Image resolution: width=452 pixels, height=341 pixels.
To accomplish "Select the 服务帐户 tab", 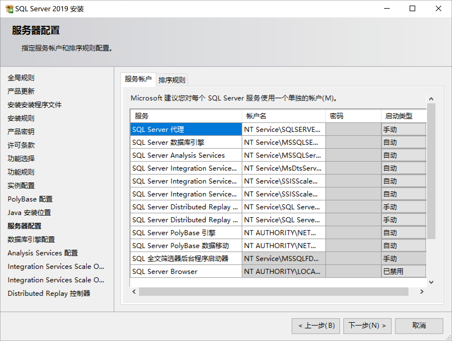I will pos(138,79).
